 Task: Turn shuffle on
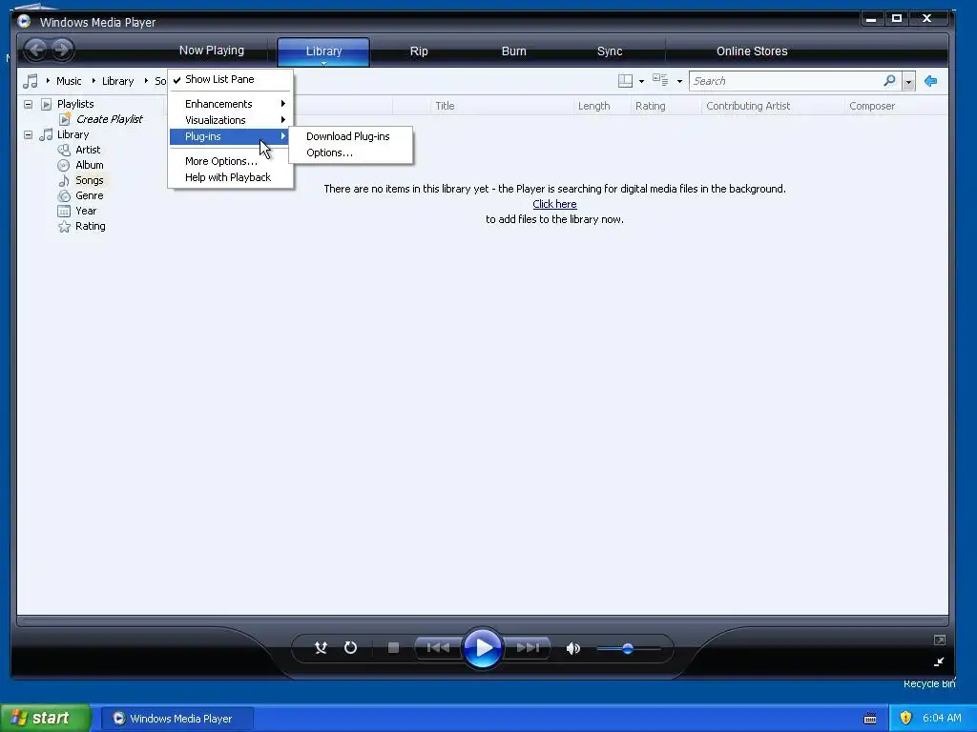click(x=321, y=648)
